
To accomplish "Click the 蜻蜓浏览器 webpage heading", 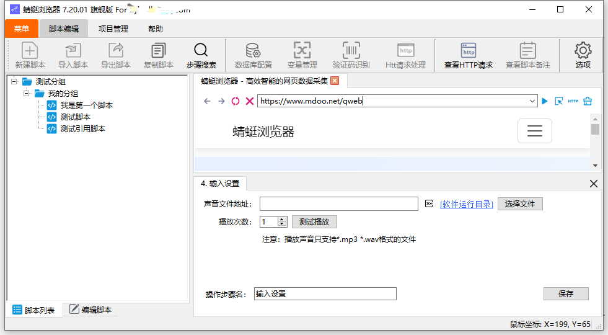I will point(263,132).
